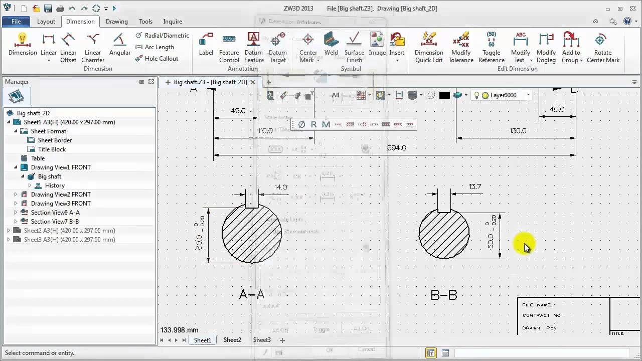Select Table in the Manager tree
The height and width of the screenshot is (361, 642).
(38, 158)
